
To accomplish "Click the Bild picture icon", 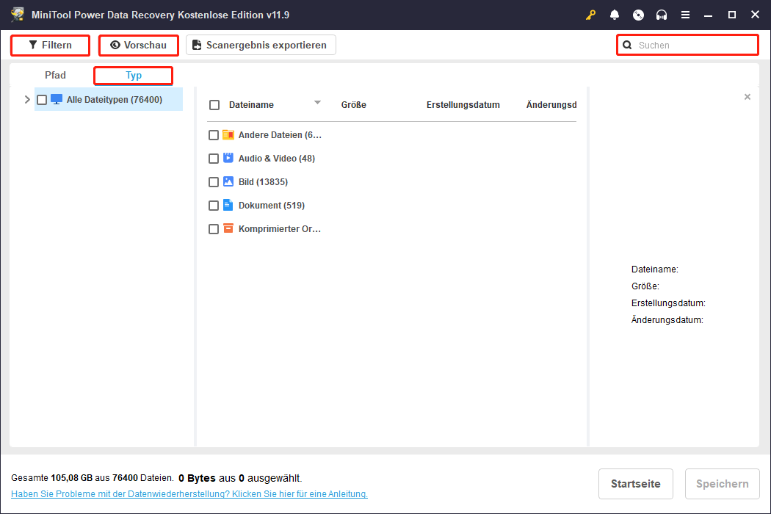I will coord(228,181).
